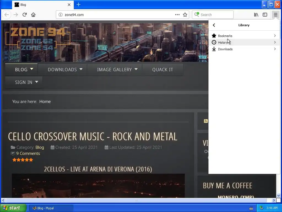Image resolution: width=282 pixels, height=212 pixels.
Task: Toggle the sidebars toolbar icon
Action: pyautogui.click(x=265, y=15)
